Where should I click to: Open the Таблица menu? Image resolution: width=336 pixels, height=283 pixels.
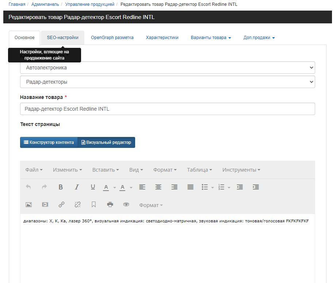click(x=199, y=170)
